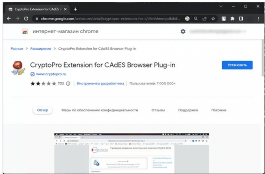Click the zoom magnifier icon in address bar
Viewport: 265px width, 174px height.
196,19
